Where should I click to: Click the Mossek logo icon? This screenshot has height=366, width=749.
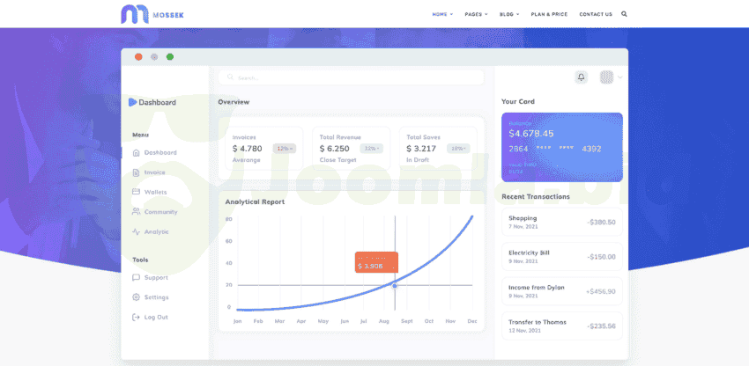click(135, 14)
